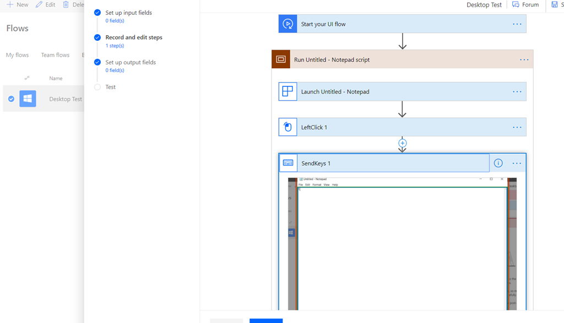Click the Flows heading
Image resolution: width=564 pixels, height=323 pixels.
tap(17, 28)
